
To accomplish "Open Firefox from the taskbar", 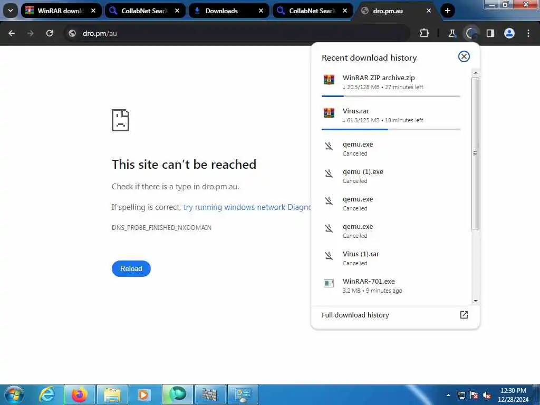I will click(x=80, y=394).
